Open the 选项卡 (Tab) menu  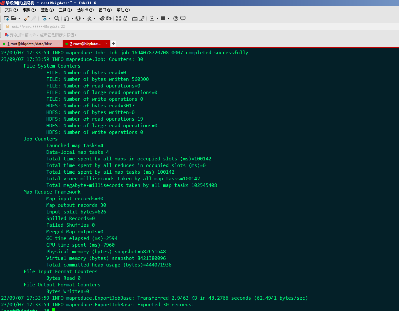(x=85, y=10)
